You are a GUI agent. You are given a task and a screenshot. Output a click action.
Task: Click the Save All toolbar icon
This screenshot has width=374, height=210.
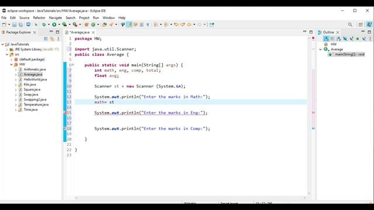21,24
